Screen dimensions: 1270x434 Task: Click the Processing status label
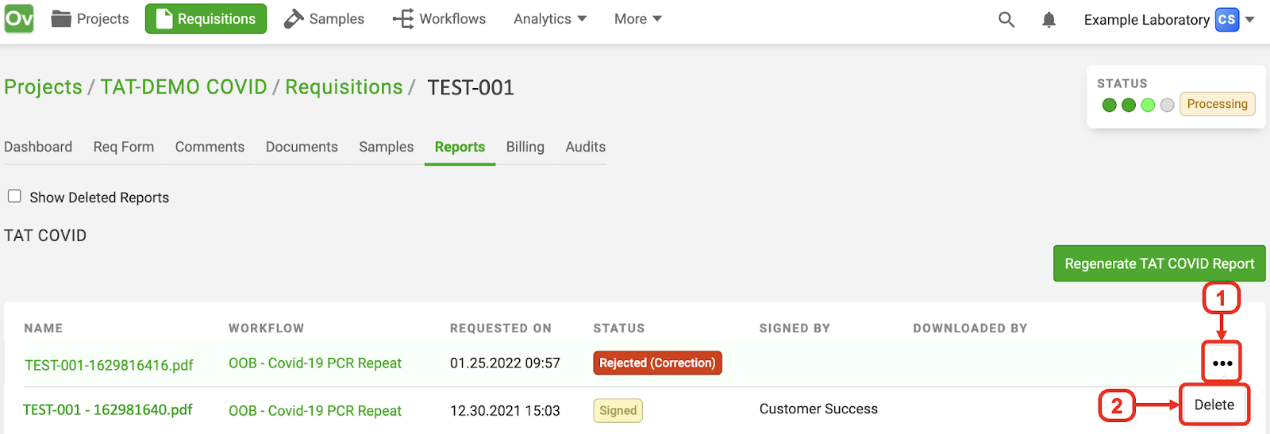click(x=1218, y=104)
